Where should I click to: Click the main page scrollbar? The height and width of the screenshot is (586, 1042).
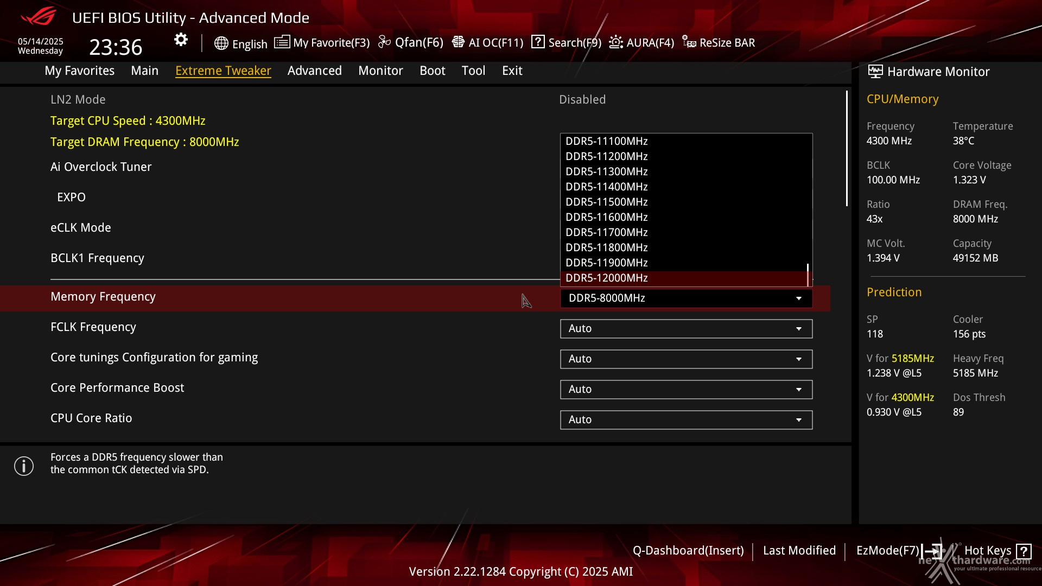(847, 148)
